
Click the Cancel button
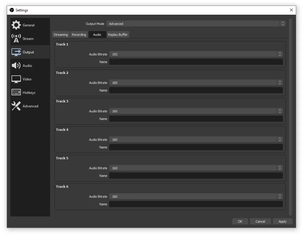click(260, 221)
